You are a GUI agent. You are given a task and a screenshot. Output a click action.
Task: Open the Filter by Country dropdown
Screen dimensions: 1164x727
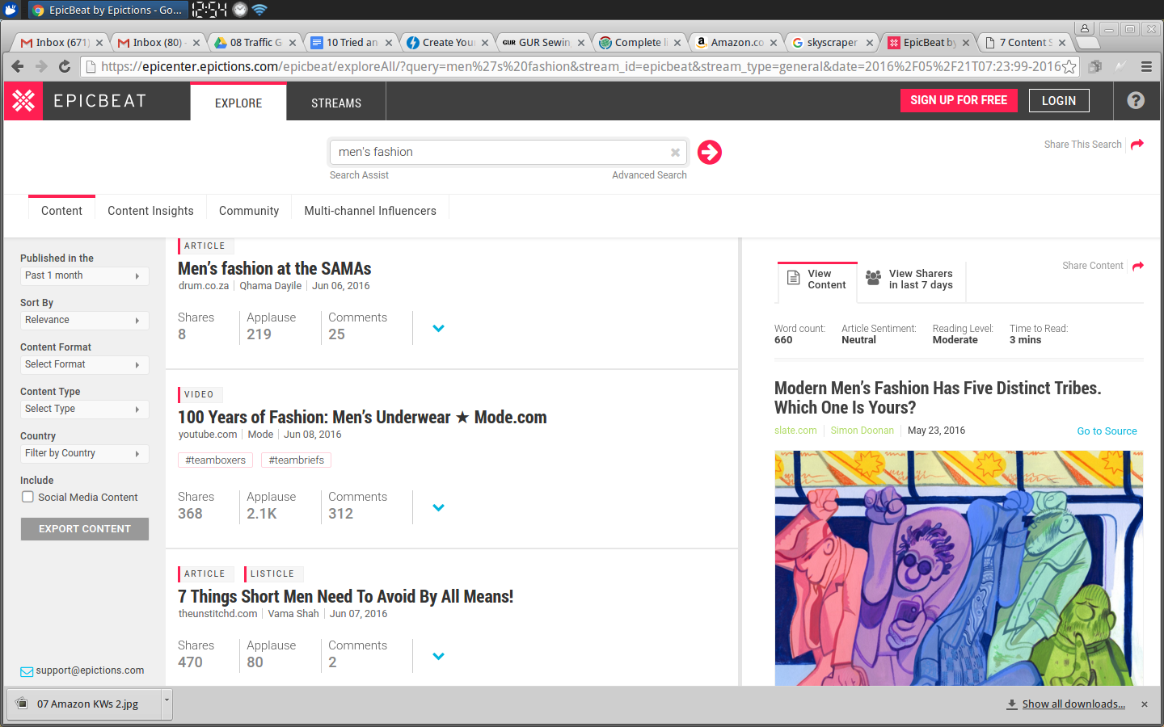[x=85, y=453]
